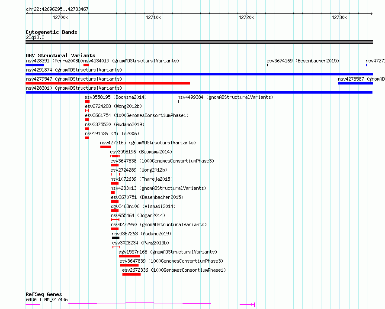Screen dimensions: 385x309
Task: Click the red bar under nsv4273165
Action: [106, 147]
